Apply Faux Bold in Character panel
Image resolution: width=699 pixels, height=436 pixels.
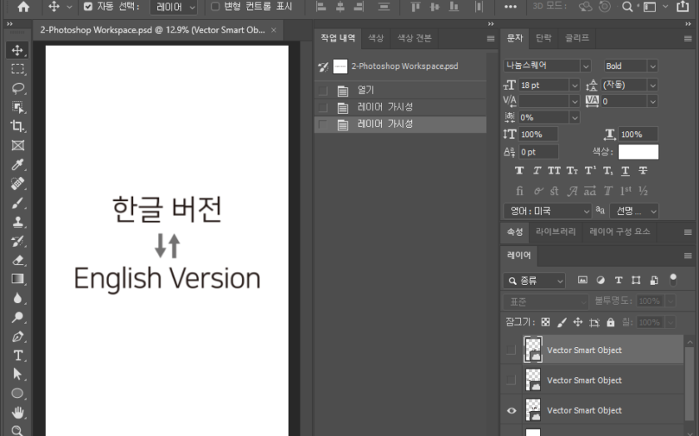click(x=520, y=171)
